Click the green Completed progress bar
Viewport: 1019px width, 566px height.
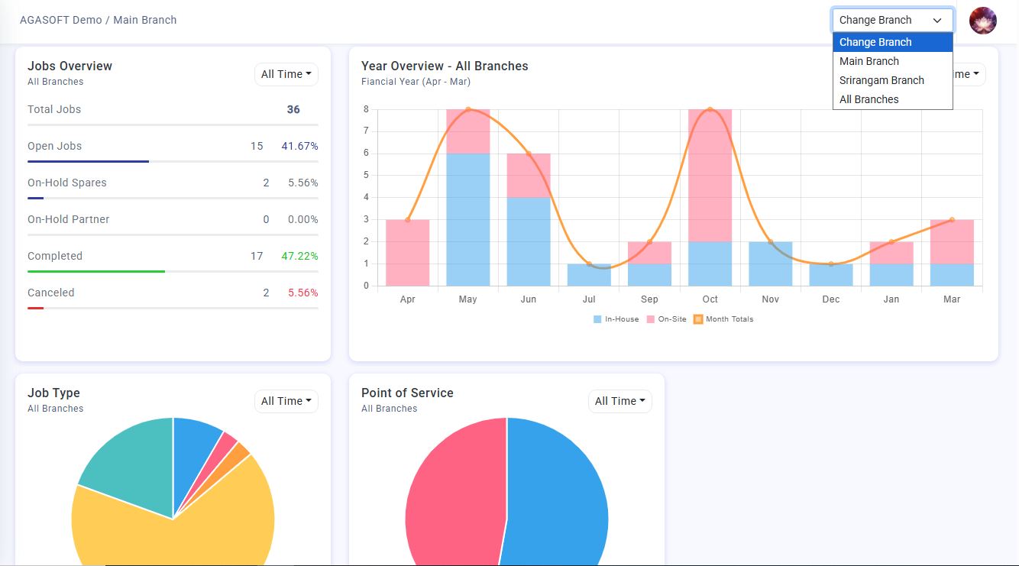96,271
